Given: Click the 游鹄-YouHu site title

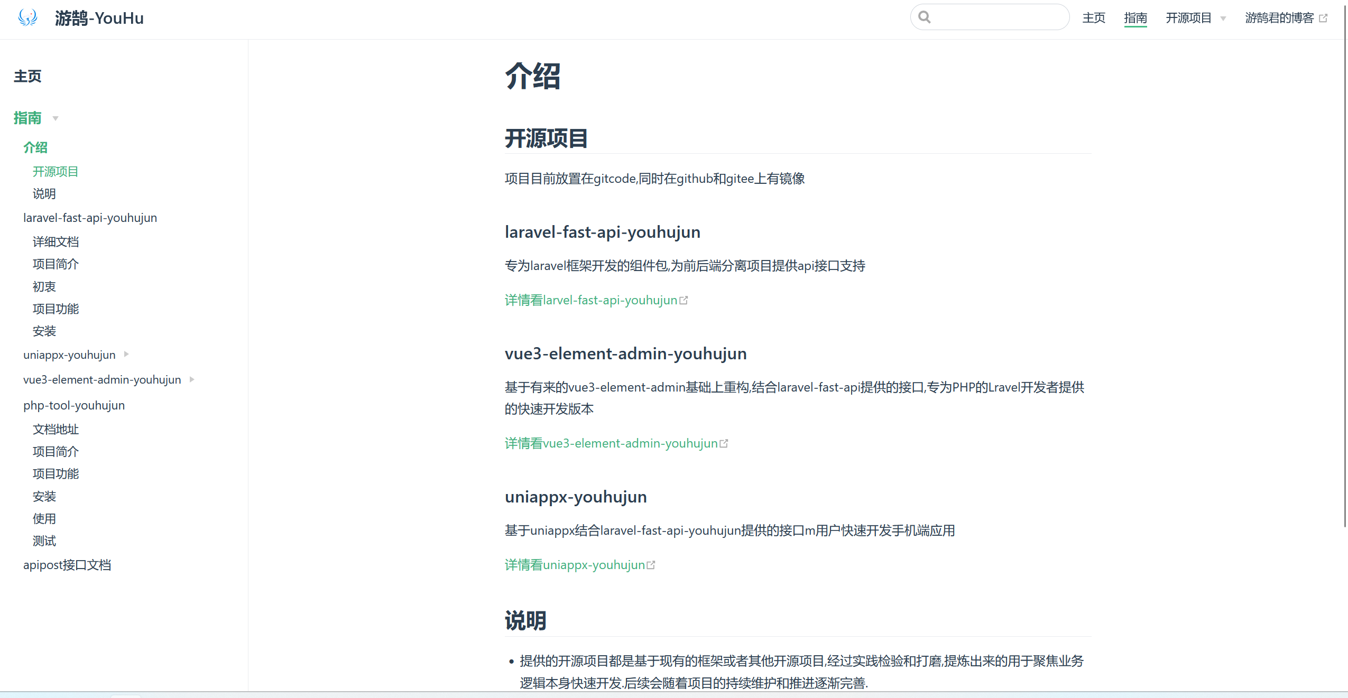Looking at the screenshot, I should click(x=99, y=18).
